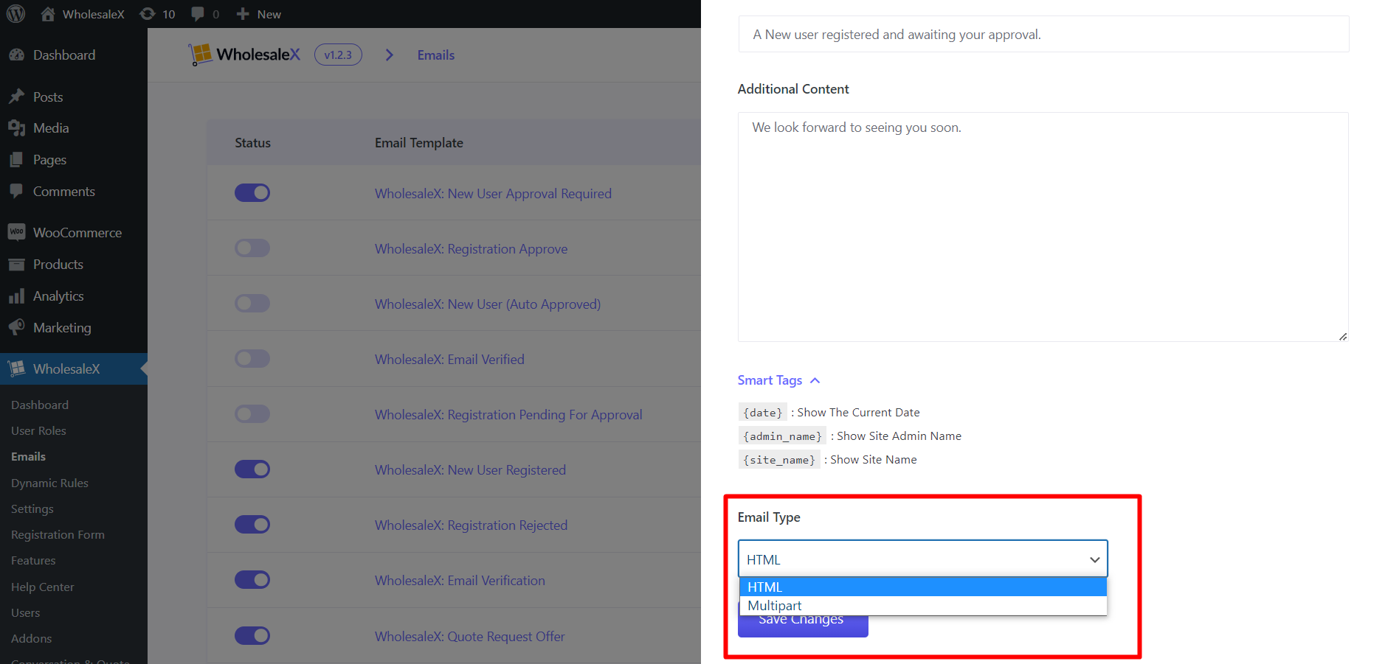Screen dimensions: 1385x664
Task: Click the Pages icon in sidebar
Action: pos(16,159)
